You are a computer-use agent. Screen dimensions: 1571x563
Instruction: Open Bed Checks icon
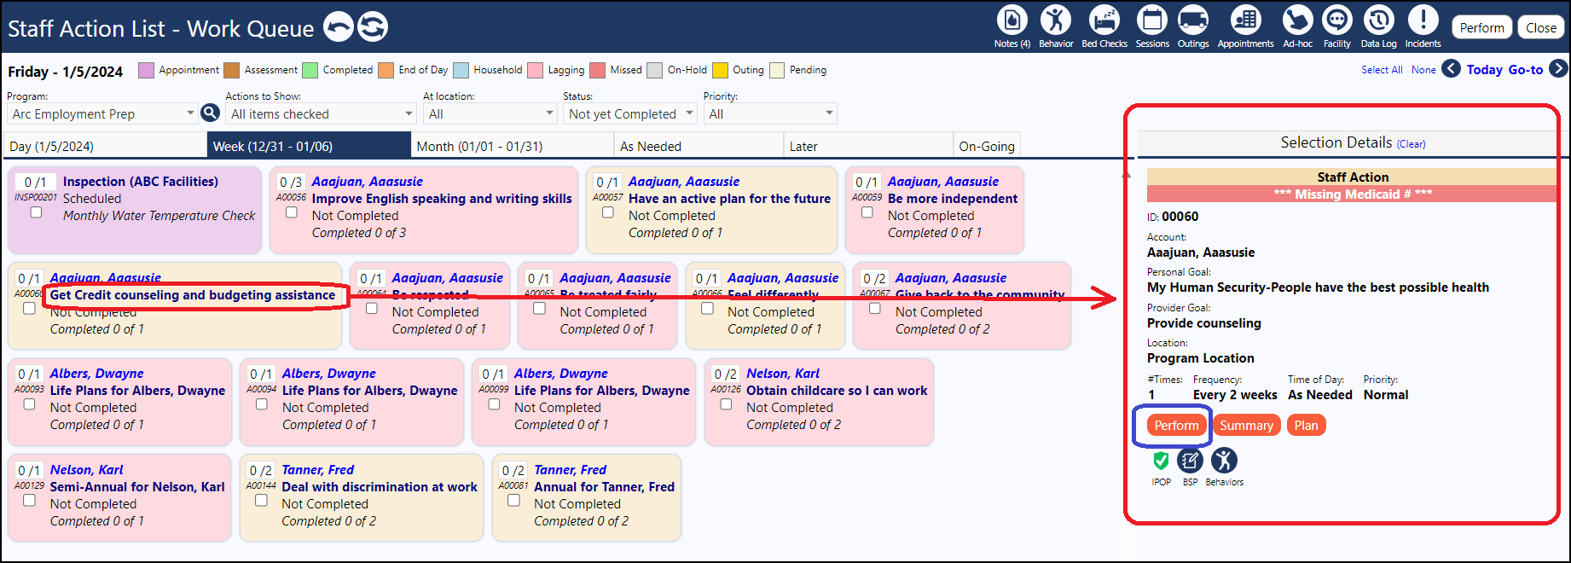coord(1104,20)
